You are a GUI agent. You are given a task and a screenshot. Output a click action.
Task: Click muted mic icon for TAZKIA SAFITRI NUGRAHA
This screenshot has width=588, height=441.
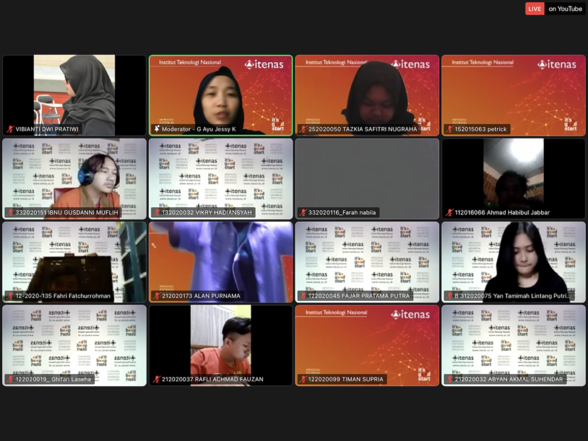[x=303, y=129]
